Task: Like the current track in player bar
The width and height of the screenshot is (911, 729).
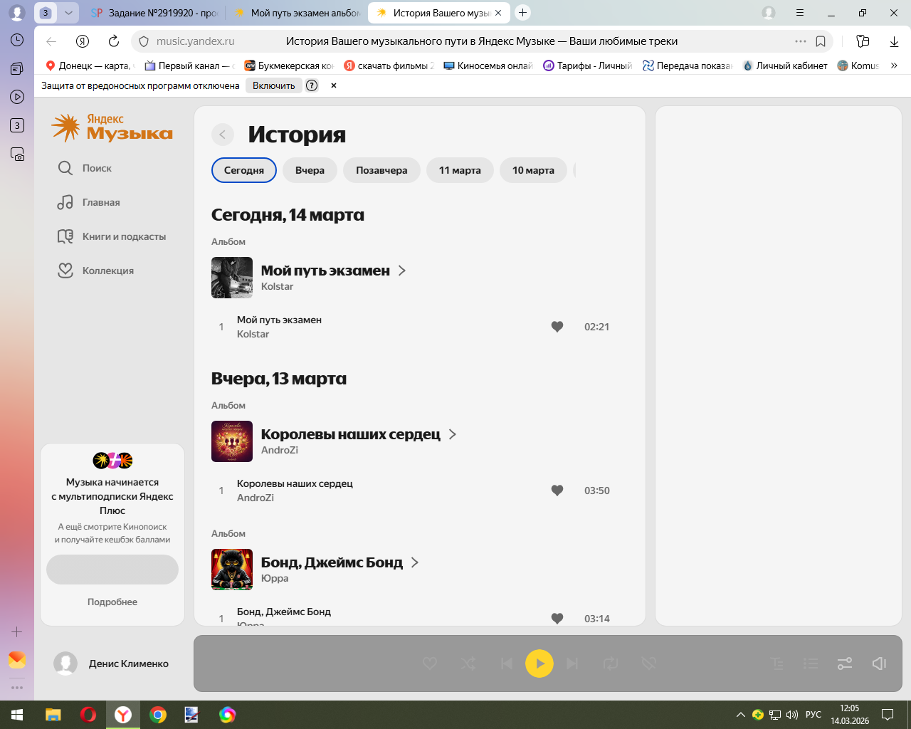Action: [430, 664]
